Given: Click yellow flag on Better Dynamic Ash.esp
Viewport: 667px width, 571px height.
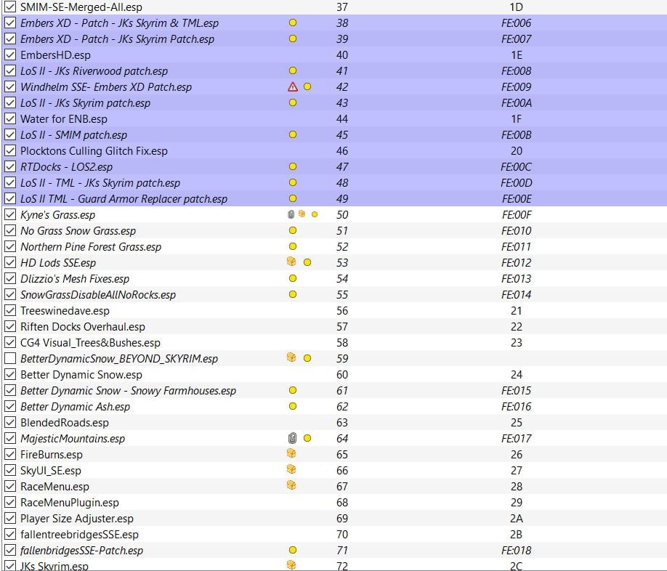Looking at the screenshot, I should point(293,407).
